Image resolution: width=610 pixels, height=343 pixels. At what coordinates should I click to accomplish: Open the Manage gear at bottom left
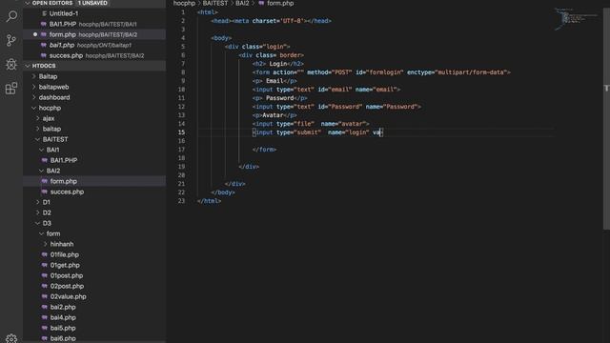[x=11, y=338]
